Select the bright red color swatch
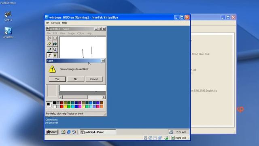Screen dimensions: 259x146 [x=62, y=106]
